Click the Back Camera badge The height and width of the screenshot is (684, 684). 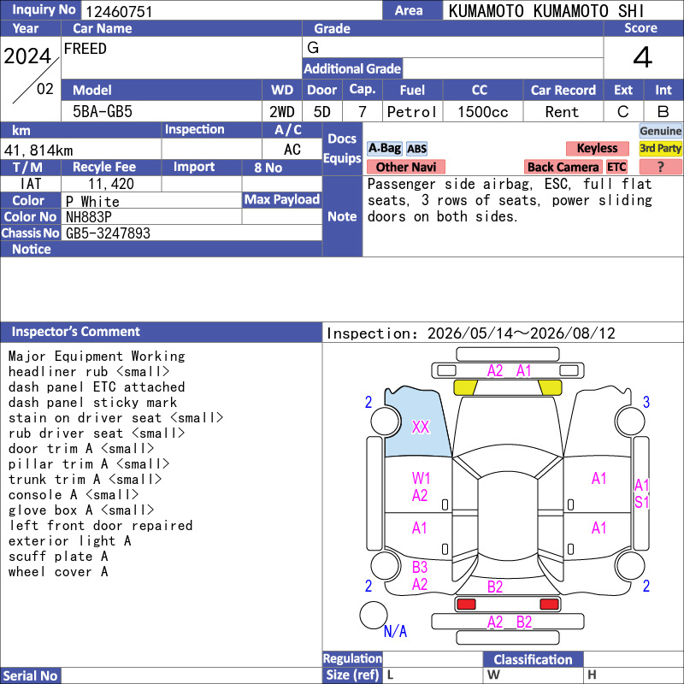click(563, 167)
